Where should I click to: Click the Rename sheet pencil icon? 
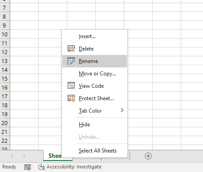pos(71,61)
